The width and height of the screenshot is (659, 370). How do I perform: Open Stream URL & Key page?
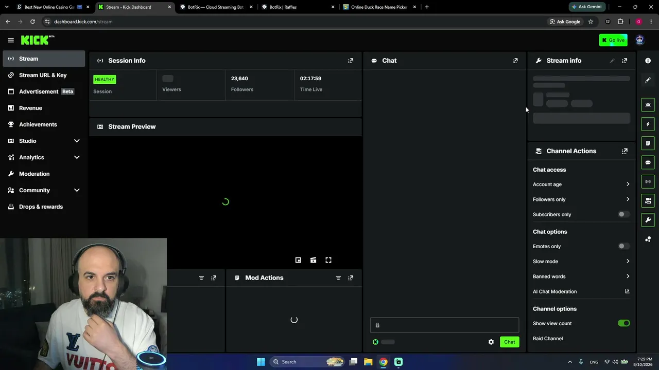[x=44, y=75]
